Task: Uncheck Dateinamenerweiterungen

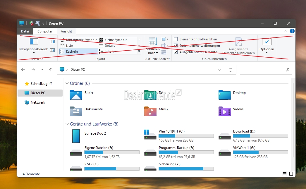Action: coord(176,45)
